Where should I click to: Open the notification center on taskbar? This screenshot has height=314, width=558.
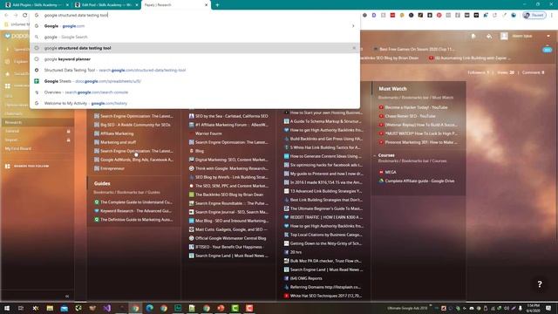pyautogui.click(x=548, y=308)
